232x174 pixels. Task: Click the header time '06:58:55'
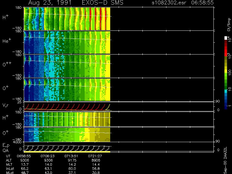point(202,3)
